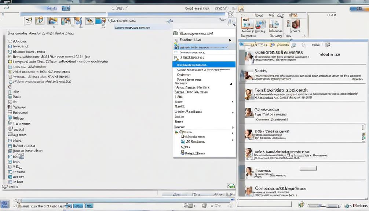Click the orange button at top-right corner
The width and height of the screenshot is (369, 211).
pos(359,8)
